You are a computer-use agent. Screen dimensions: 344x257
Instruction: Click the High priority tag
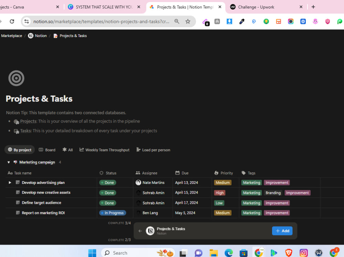click(219, 192)
